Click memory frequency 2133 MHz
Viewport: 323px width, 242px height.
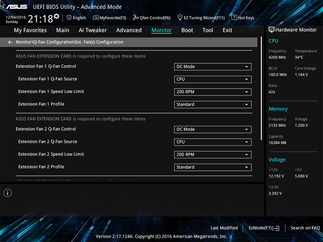(277, 125)
